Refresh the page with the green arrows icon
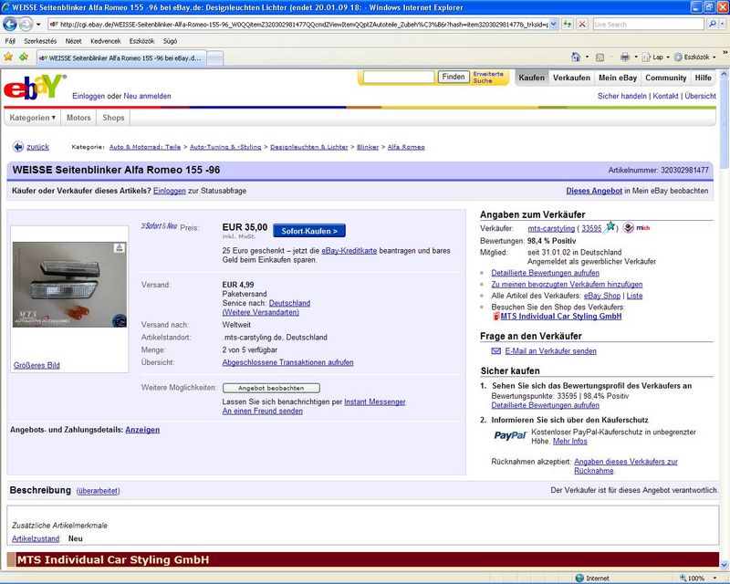 pyautogui.click(x=568, y=25)
